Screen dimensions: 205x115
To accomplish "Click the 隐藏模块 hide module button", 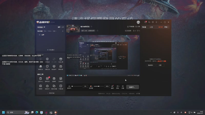I will click(x=150, y=65).
